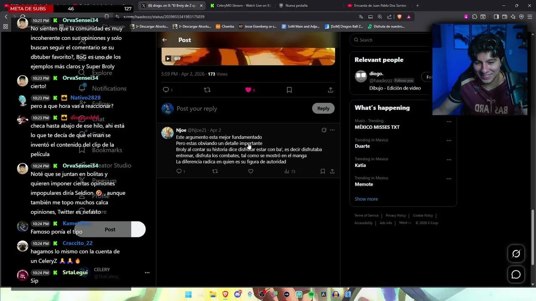
Task: Open options for Duarte trend
Action: click(x=449, y=140)
